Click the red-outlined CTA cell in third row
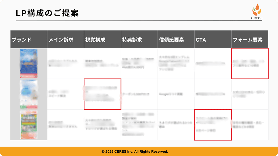278x156 pixels. (x=213, y=125)
